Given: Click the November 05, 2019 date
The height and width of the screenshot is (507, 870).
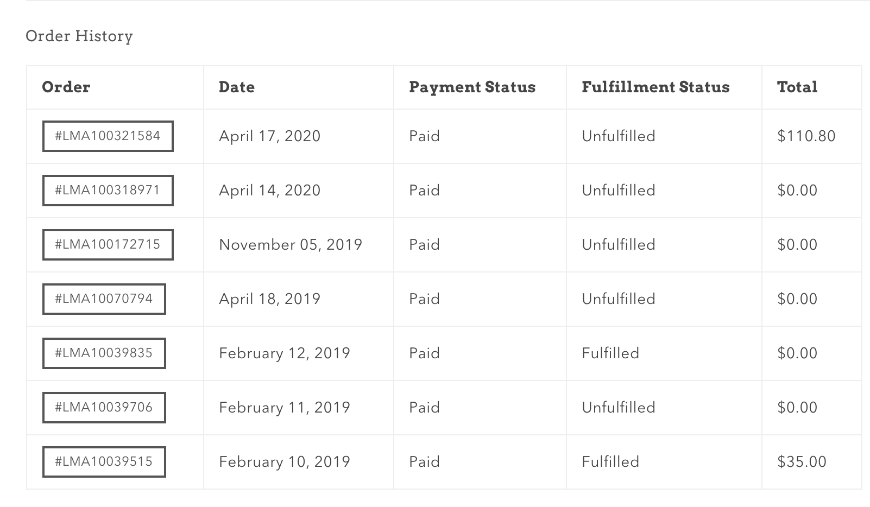Looking at the screenshot, I should (291, 245).
